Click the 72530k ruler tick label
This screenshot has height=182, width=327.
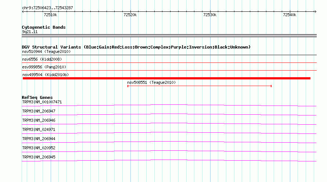(x=210, y=15)
